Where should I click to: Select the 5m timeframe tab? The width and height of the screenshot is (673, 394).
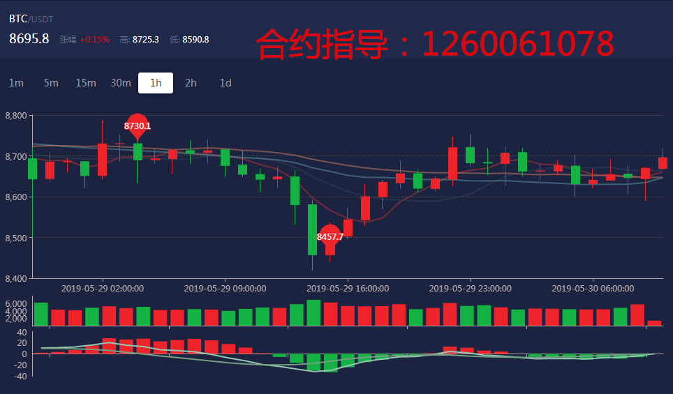click(51, 83)
